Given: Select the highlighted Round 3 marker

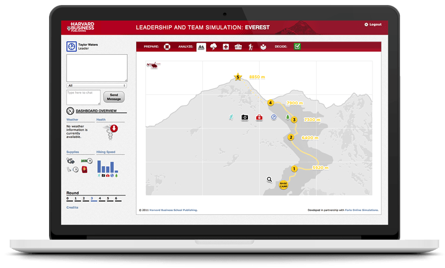Looking at the screenshot, I should click(x=93, y=199).
